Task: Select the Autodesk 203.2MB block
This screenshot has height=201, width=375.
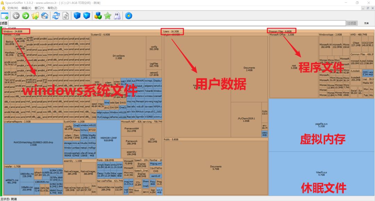Action: pos(356,79)
